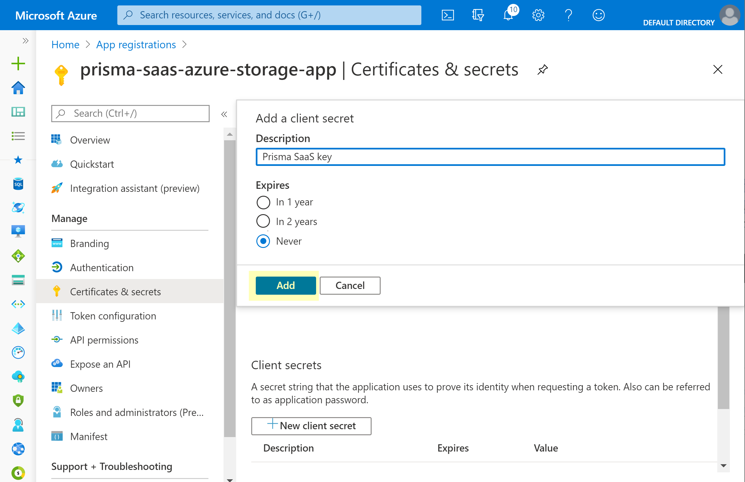The image size is (745, 482).
Task: Click the green create resource plus icon
Action: click(18, 64)
